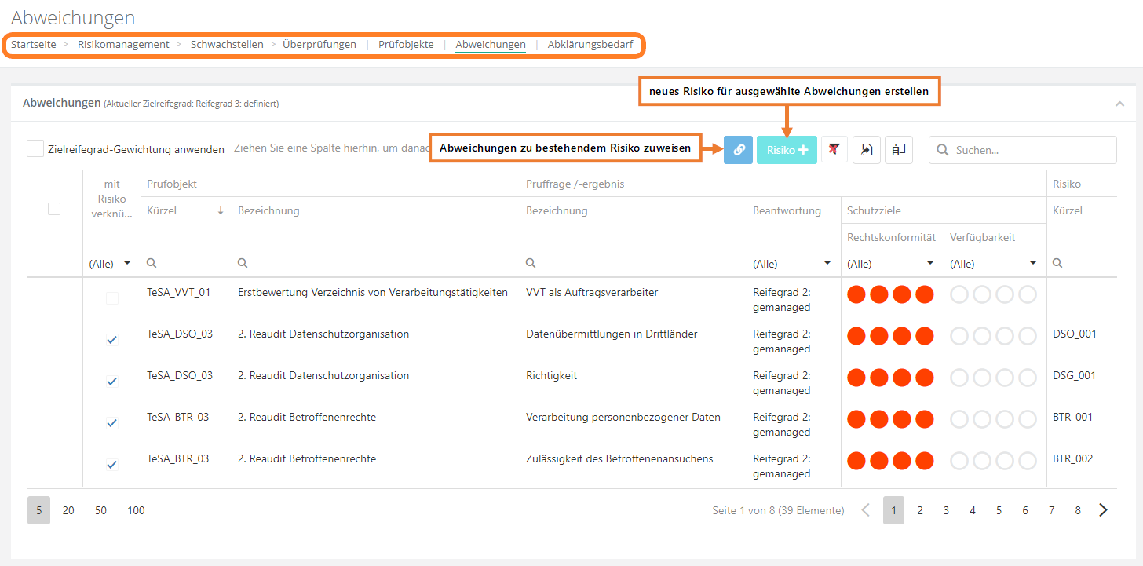Tick the checkbox for row TeSA_VVT_01
The height and width of the screenshot is (566, 1143).
coord(111,298)
